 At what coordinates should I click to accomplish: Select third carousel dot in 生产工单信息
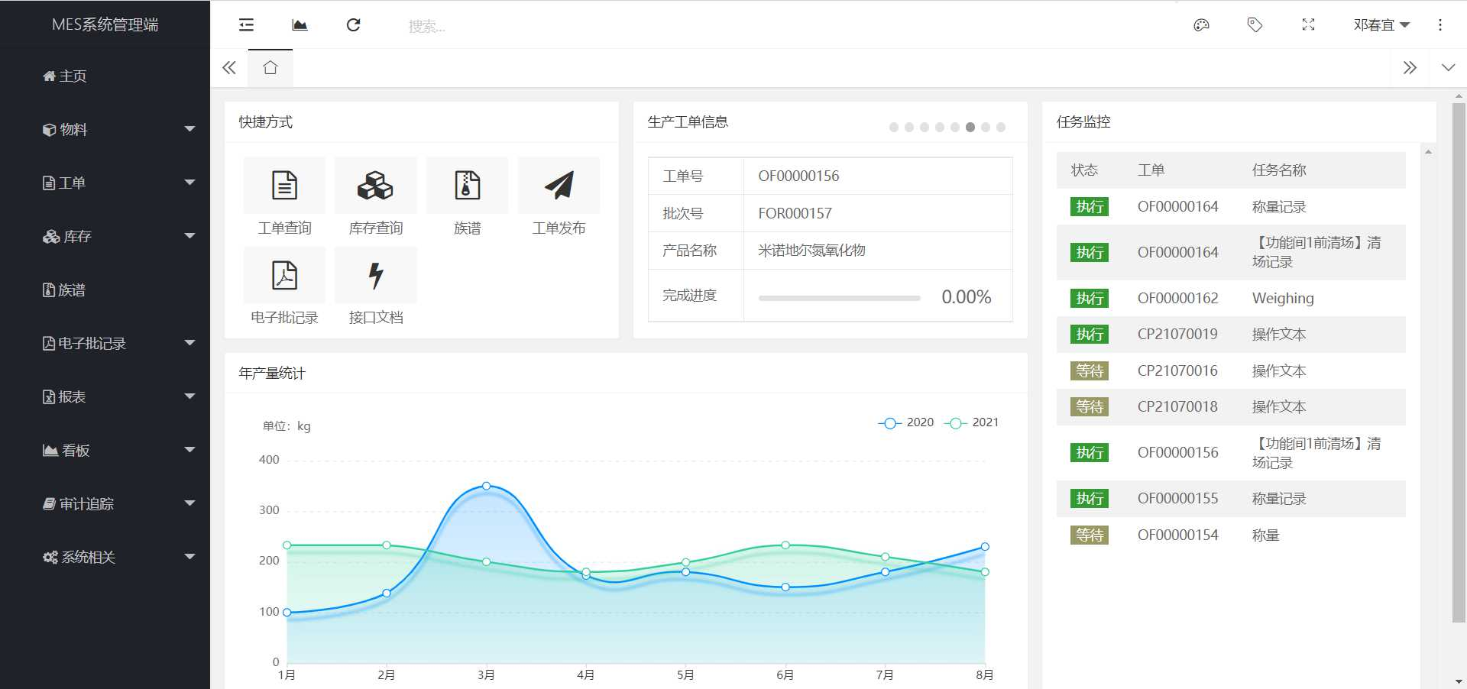[x=925, y=128]
